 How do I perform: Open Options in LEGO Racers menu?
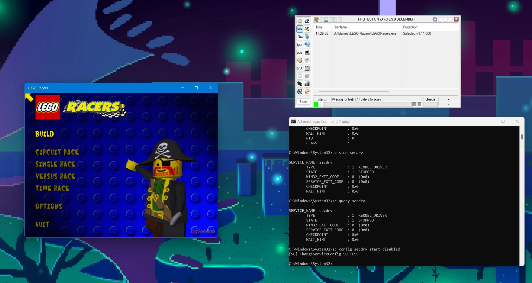coord(49,206)
